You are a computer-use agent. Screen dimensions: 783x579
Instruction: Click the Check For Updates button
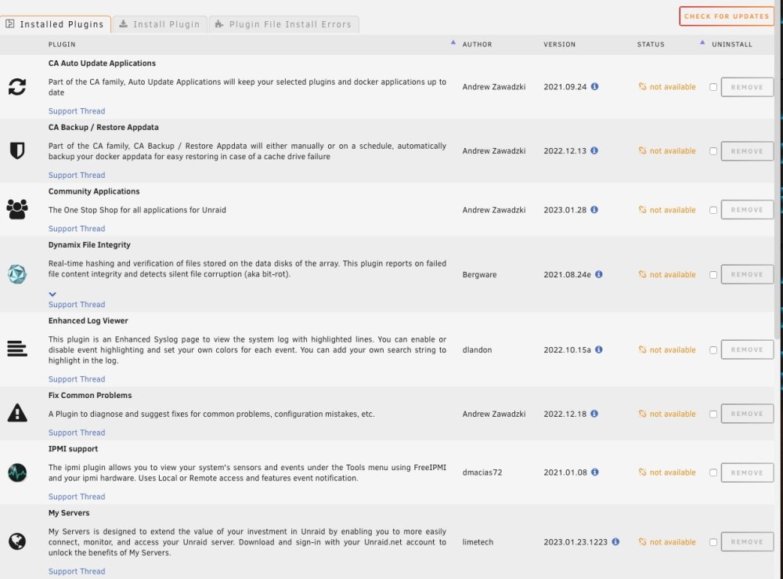click(x=727, y=16)
